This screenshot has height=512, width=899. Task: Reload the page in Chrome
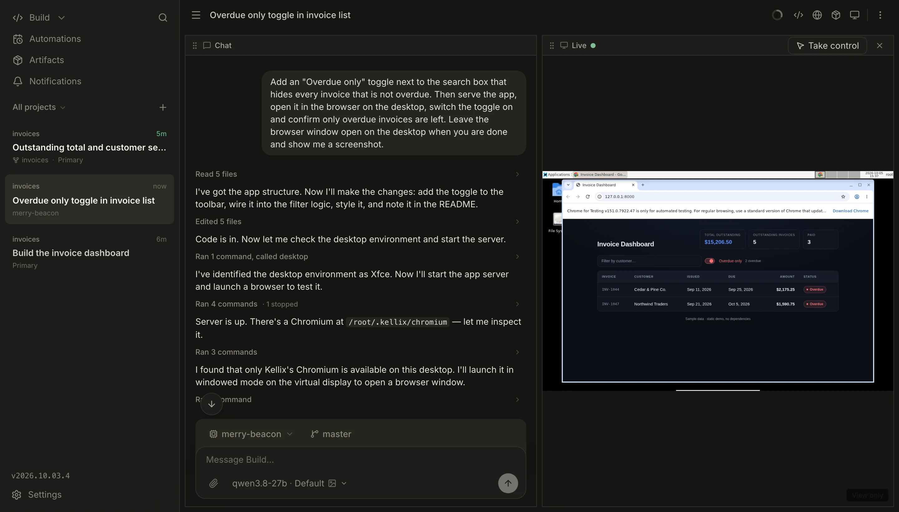click(587, 197)
